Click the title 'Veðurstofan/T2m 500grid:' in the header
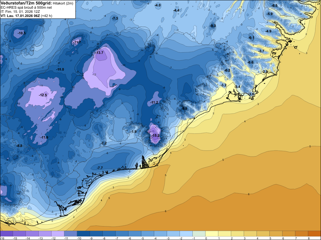Screen dimensions: 321x240 (26, 3)
